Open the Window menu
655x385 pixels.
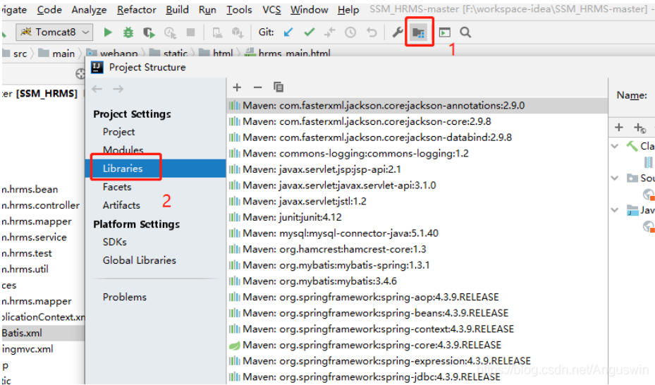[309, 10]
